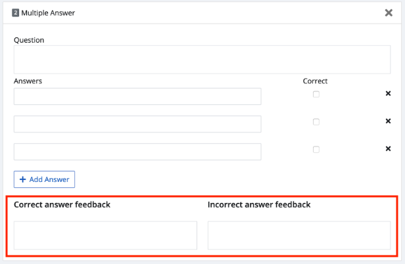
Task: Select the second answer input field
Action: pos(137,124)
